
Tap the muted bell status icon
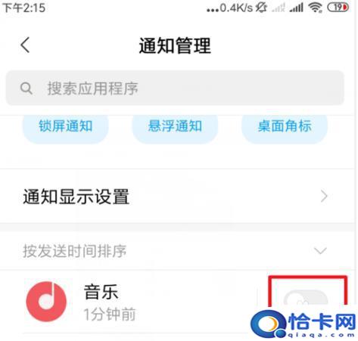click(261, 8)
